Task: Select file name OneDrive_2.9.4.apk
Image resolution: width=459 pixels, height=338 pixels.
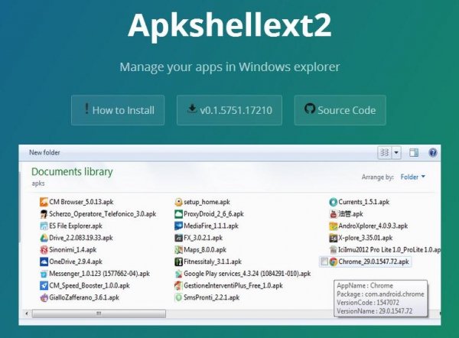Action: click(x=76, y=262)
